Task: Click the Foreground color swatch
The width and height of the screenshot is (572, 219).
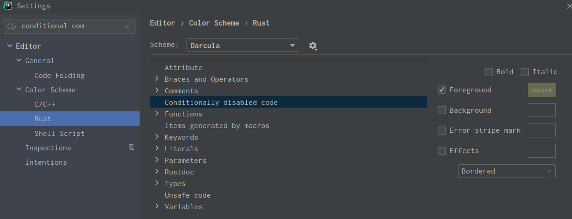Action: coord(541,90)
